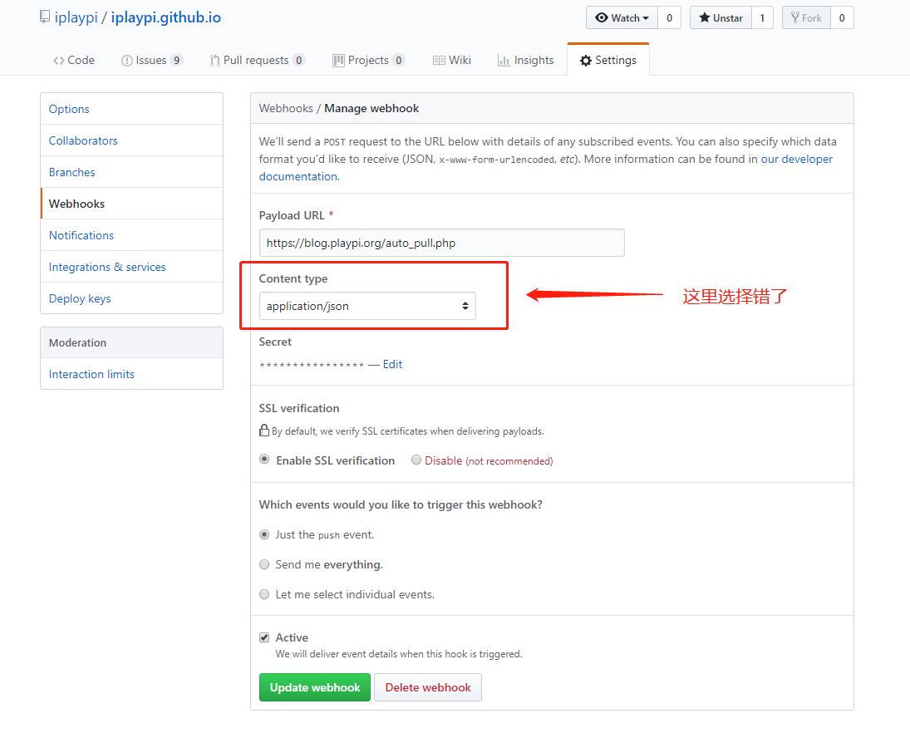Click the Moderation section header

(132, 342)
